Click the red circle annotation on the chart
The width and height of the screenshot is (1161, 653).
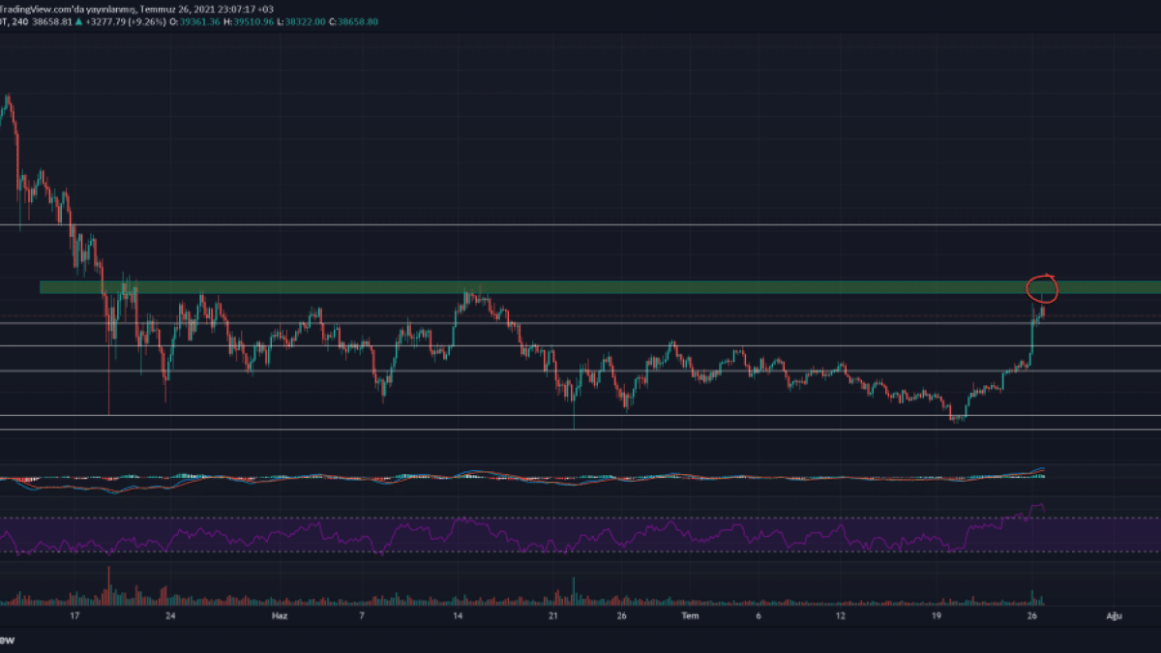1042,287
